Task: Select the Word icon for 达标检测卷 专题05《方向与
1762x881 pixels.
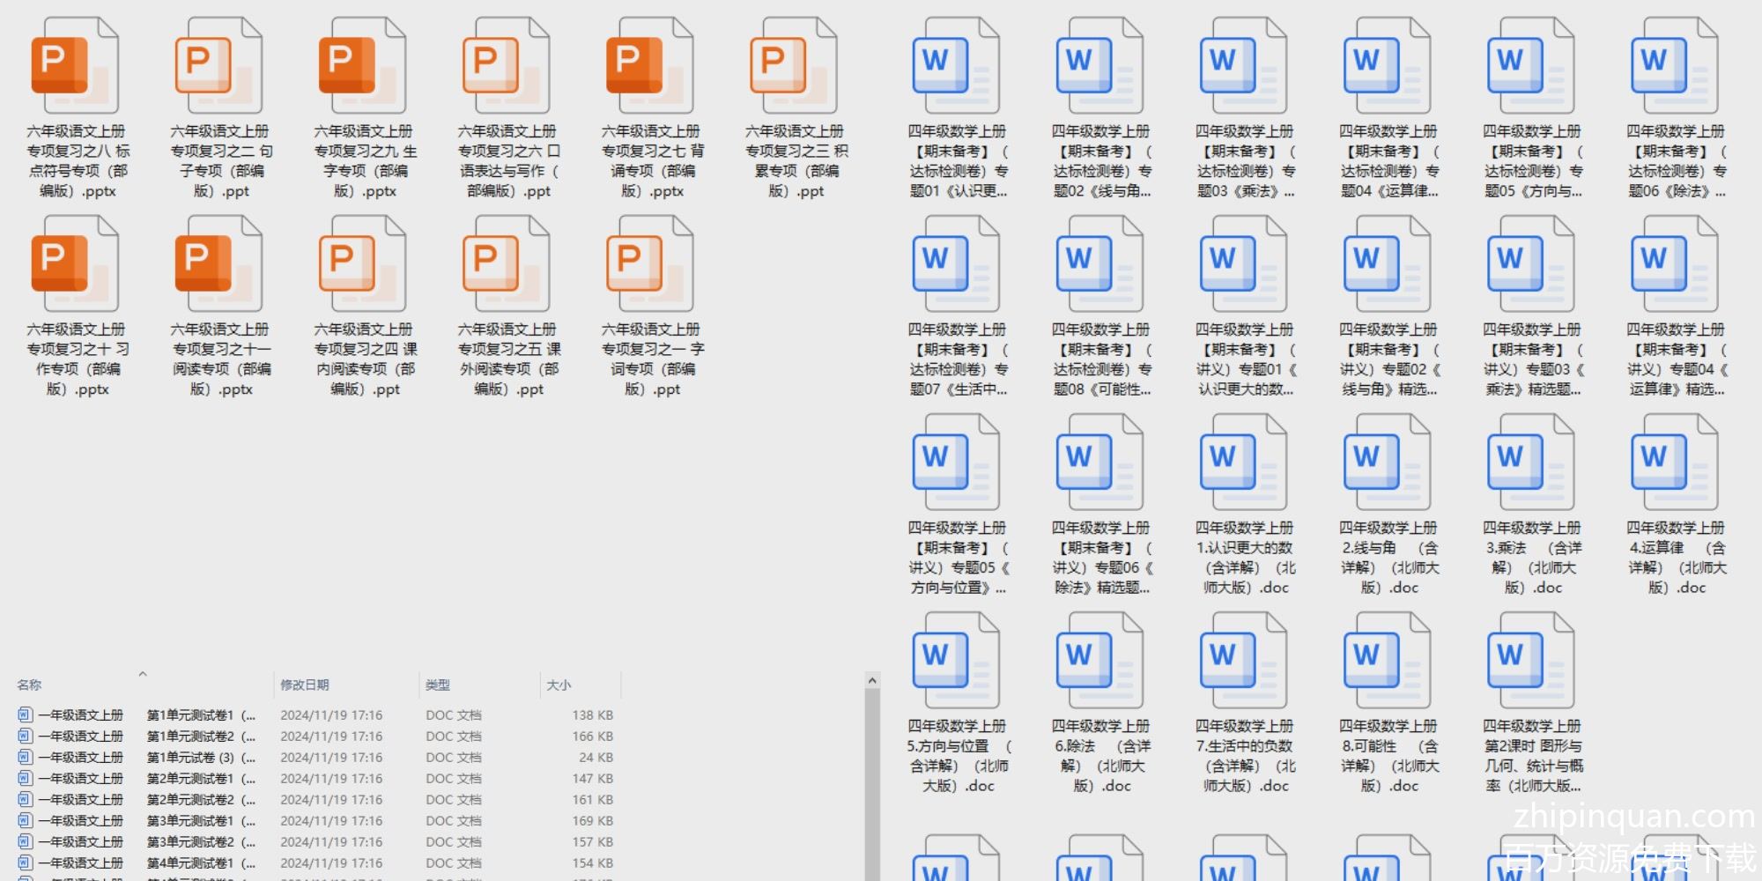Action: pos(1530,66)
